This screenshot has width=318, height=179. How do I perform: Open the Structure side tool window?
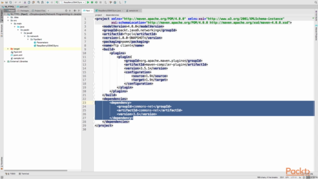click(1, 30)
